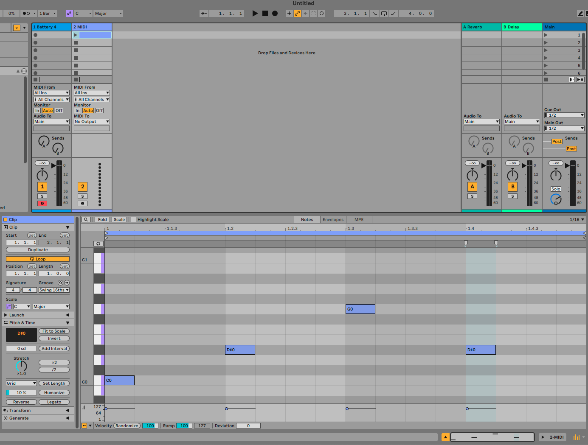Click the MIDI Arrangement Overdub plus icon
This screenshot has width=588, height=445.
pos(289,14)
